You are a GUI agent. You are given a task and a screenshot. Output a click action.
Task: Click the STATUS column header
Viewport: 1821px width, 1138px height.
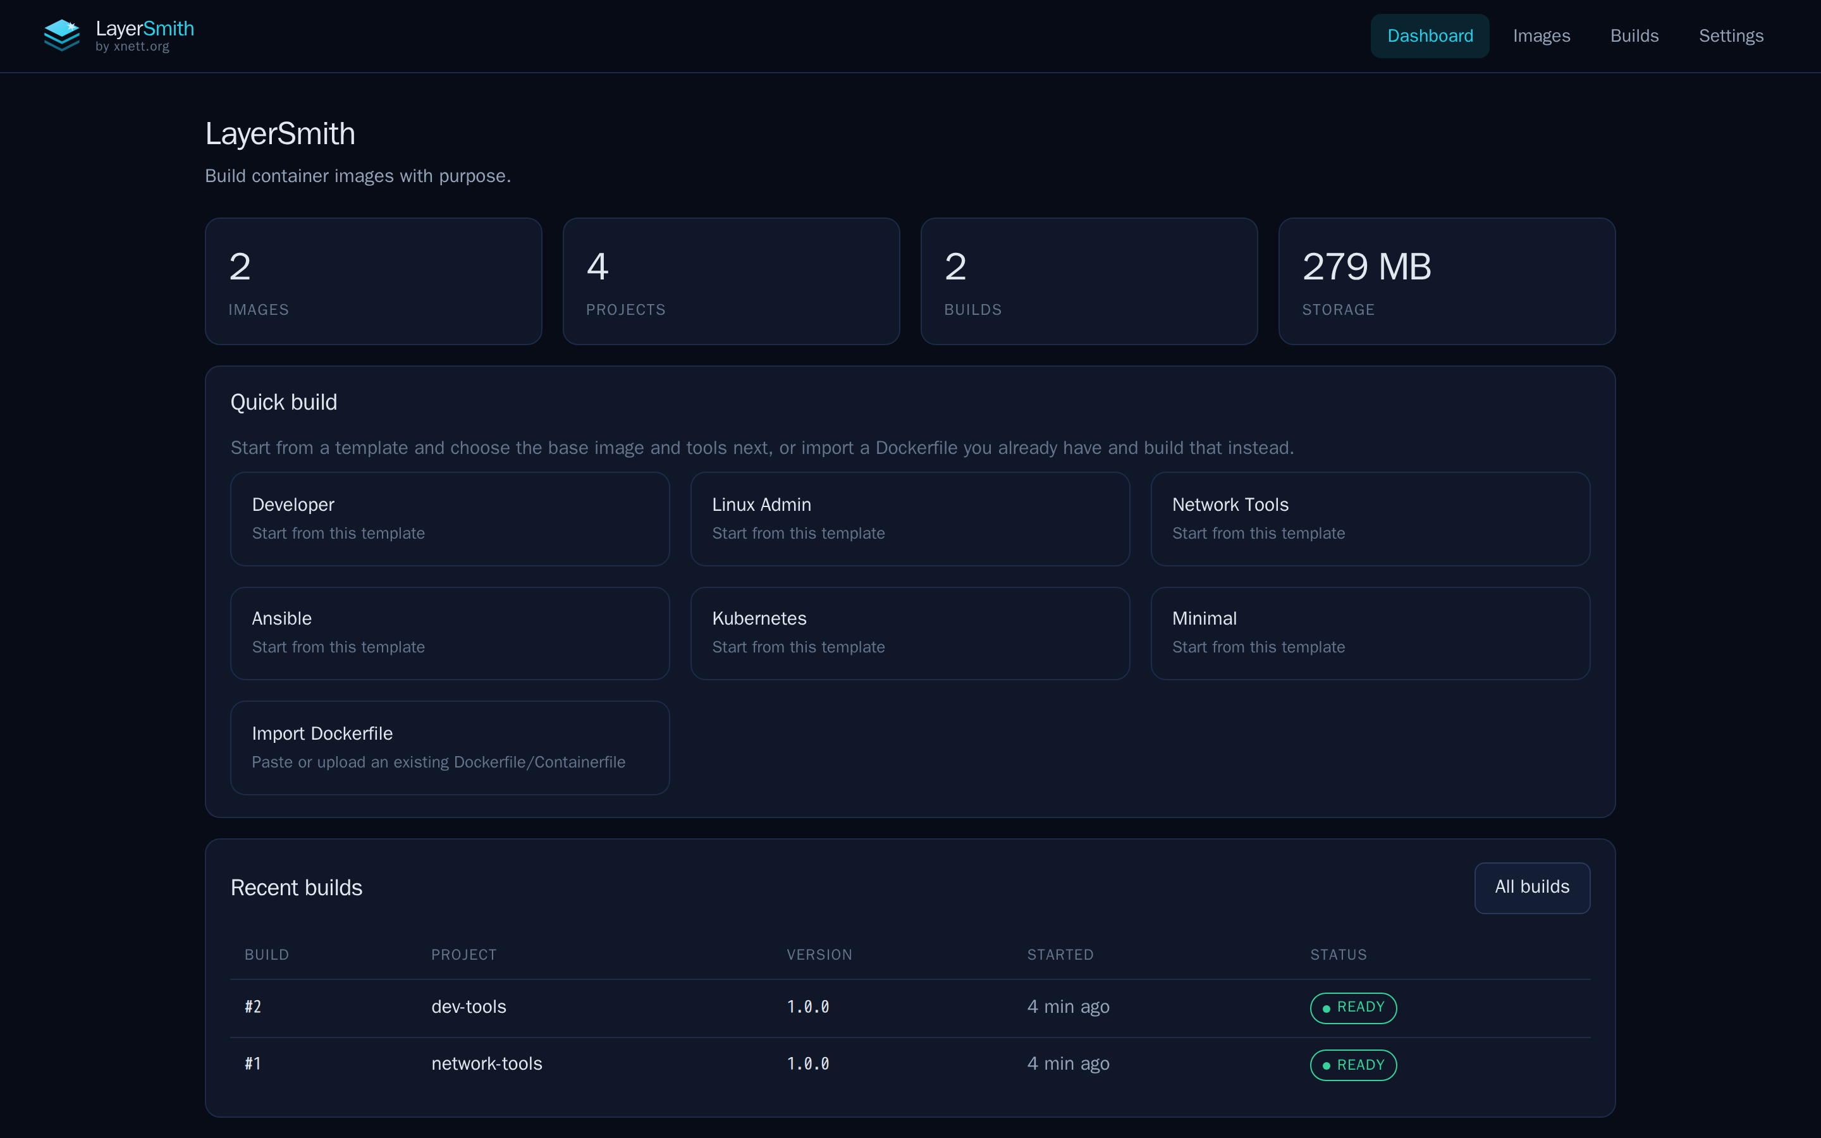[1339, 955]
